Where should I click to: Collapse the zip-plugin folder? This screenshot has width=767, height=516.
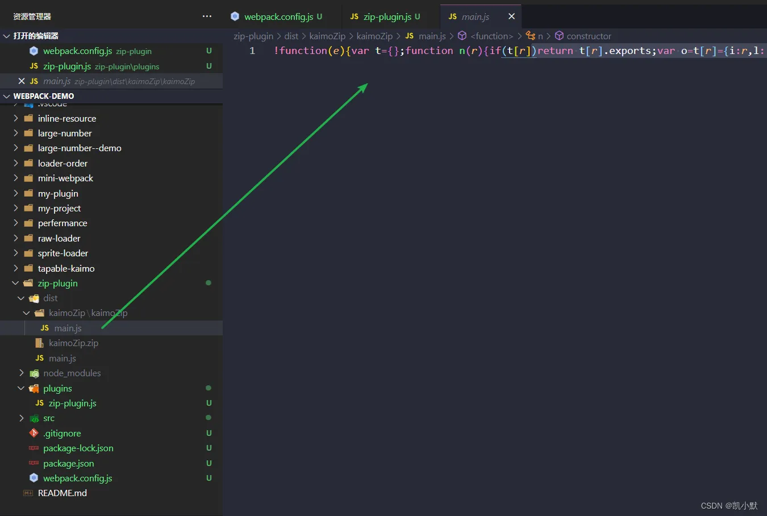(x=16, y=283)
